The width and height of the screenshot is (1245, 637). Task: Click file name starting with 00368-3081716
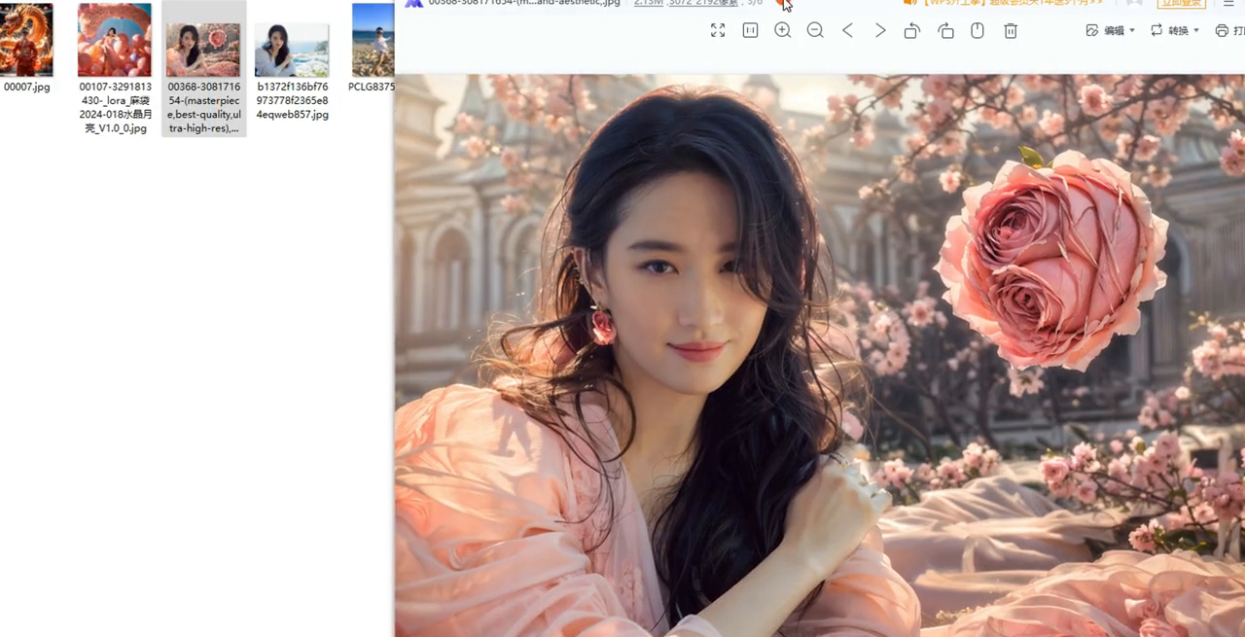[x=204, y=107]
